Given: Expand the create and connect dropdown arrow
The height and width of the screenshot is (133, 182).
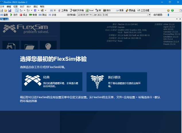Looking at the screenshot, I should 46,10.
